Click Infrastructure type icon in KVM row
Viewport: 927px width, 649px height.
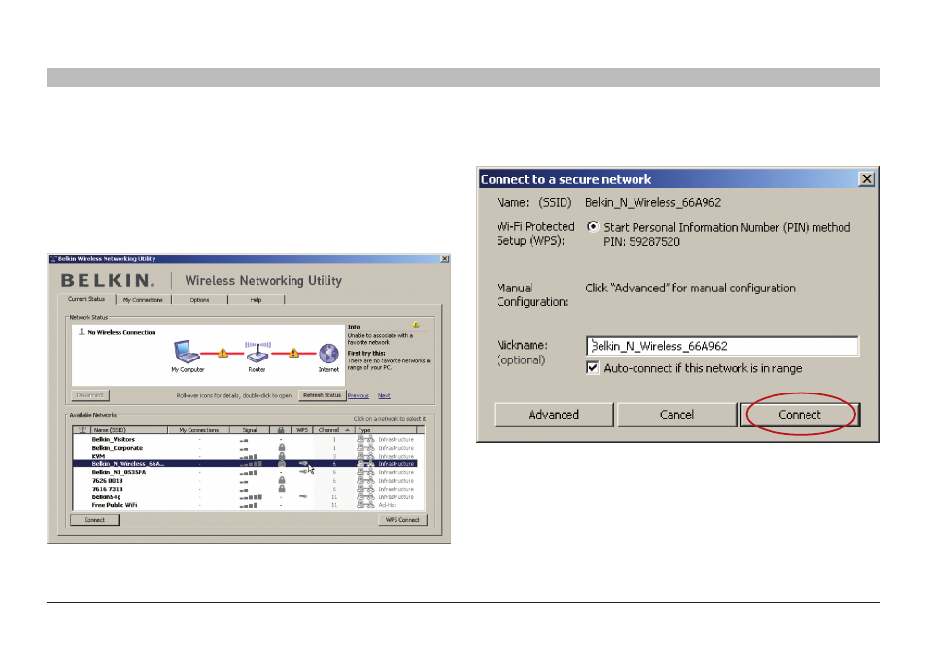(x=365, y=457)
